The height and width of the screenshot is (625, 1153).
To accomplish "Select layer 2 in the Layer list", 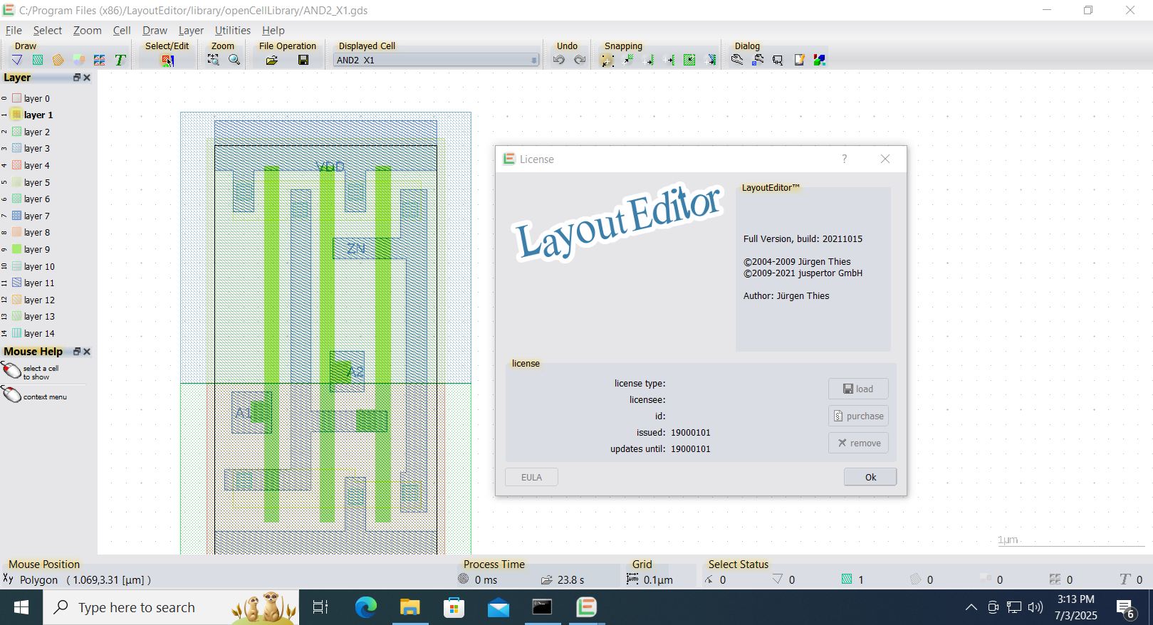I will (x=37, y=132).
